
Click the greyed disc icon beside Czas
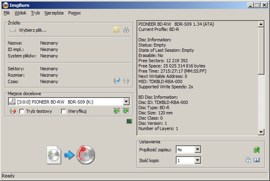(126, 80)
